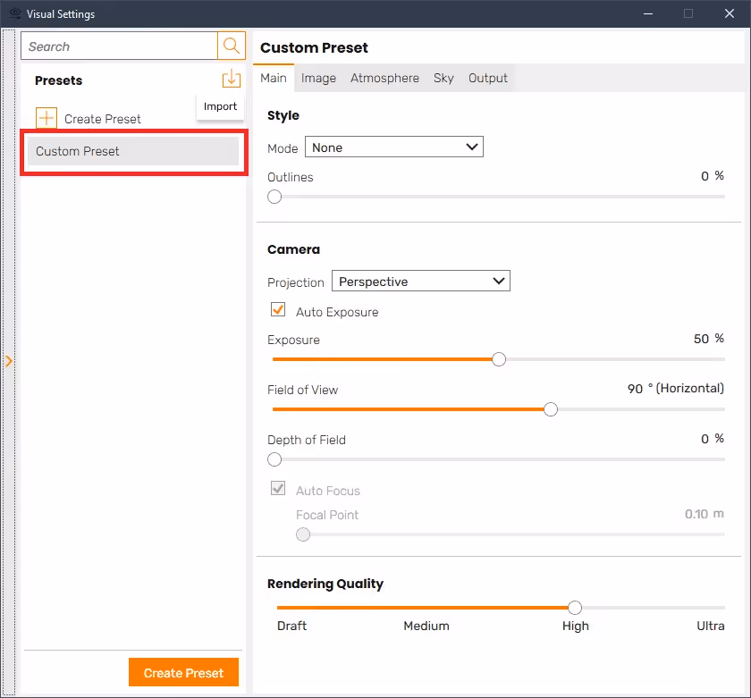Image resolution: width=751 pixels, height=698 pixels.
Task: Click the Exposure value 50 %
Action: tap(709, 339)
